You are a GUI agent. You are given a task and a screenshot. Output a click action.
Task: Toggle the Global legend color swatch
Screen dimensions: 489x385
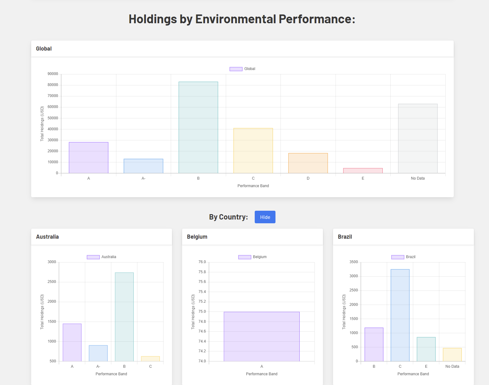click(236, 69)
